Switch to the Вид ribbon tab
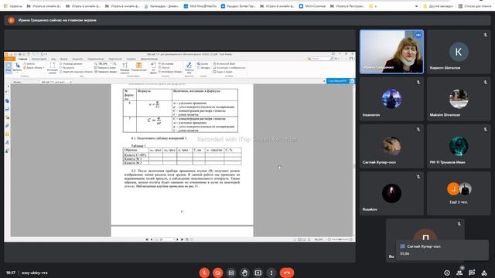The height and width of the screenshot is (278, 495). click(53, 59)
